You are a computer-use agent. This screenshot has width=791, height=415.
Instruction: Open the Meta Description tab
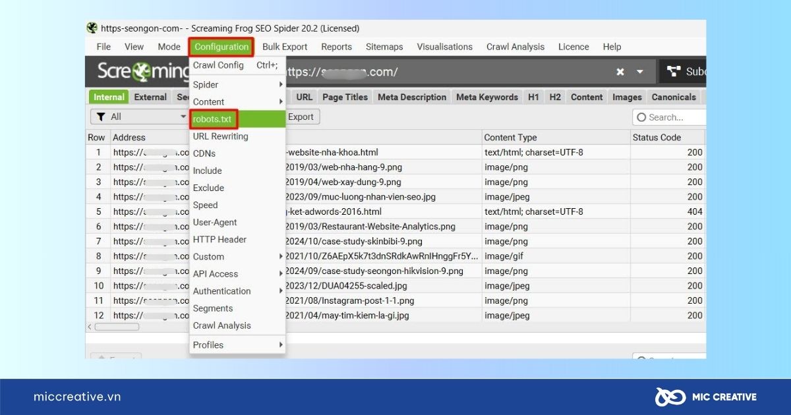point(411,97)
